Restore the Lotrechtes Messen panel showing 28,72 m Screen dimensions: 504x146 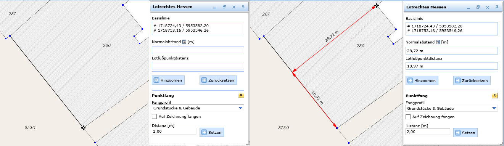point(478,7)
